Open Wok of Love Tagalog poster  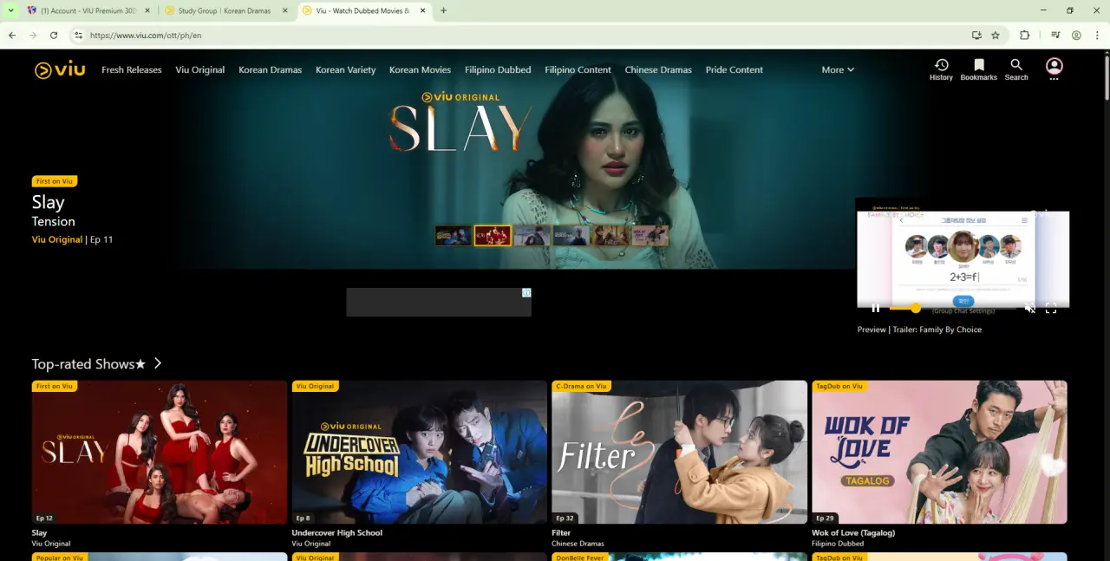pyautogui.click(x=940, y=452)
